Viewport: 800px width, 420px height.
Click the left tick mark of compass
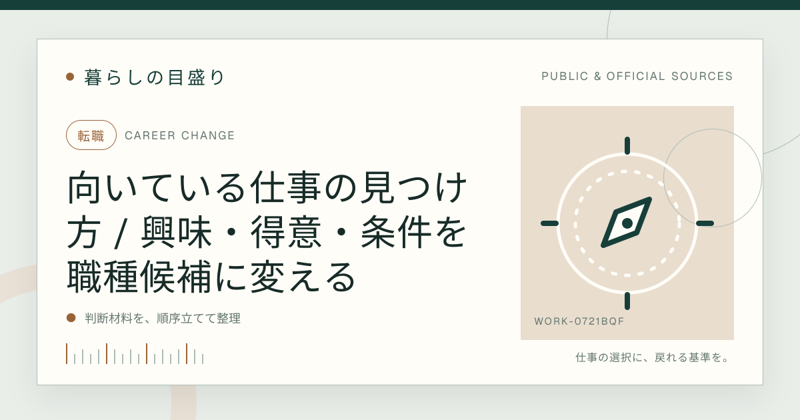point(549,223)
